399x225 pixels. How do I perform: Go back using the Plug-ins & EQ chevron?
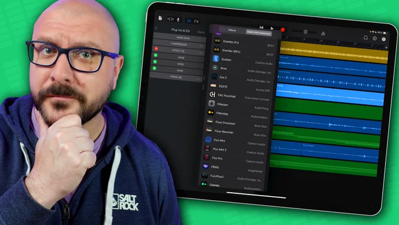(156, 28)
